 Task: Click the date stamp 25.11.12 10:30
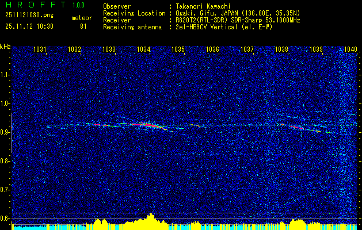click(29, 26)
